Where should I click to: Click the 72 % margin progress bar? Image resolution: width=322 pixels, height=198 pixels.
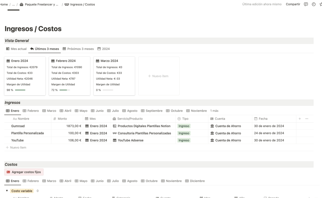click(65, 90)
